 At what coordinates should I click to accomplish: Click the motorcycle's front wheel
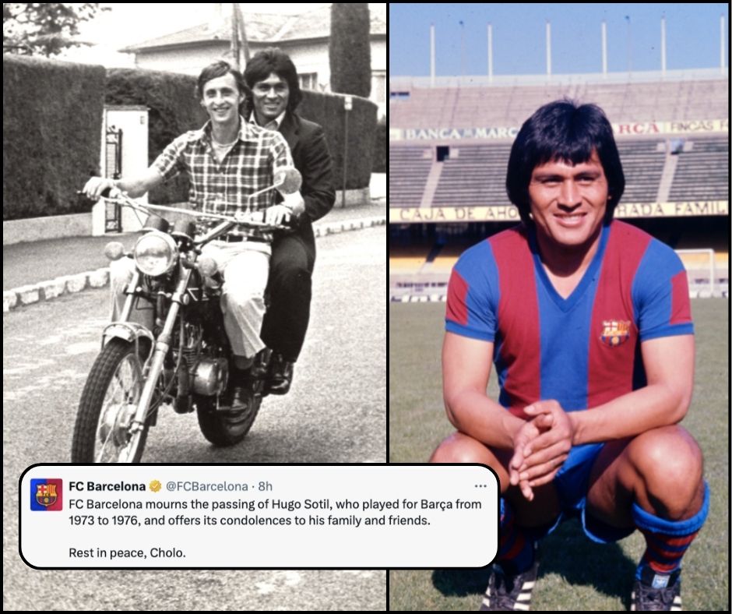tap(111, 400)
